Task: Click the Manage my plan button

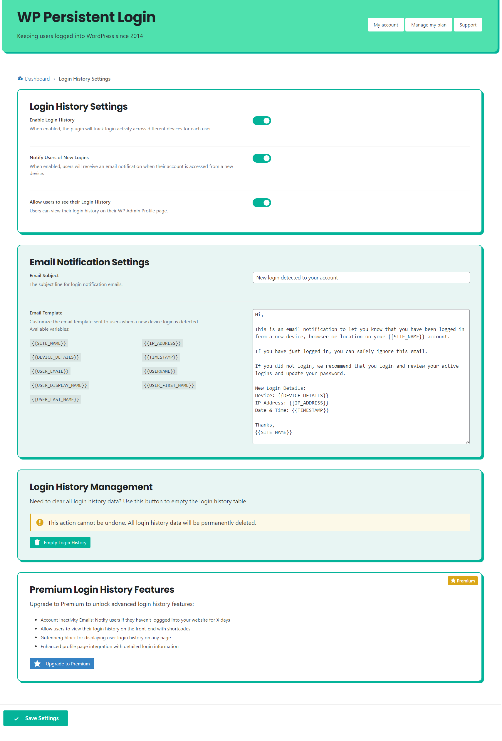Action: [x=429, y=24]
